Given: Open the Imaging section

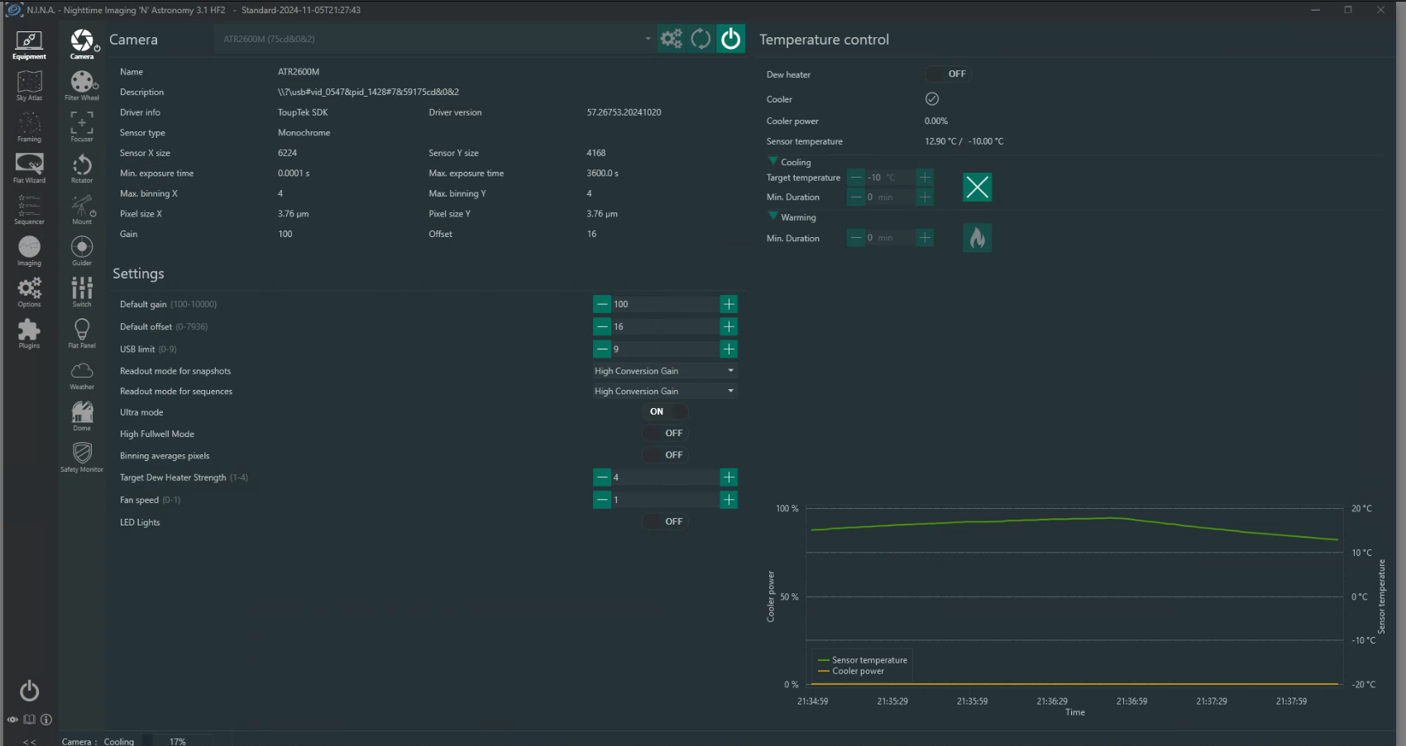Looking at the screenshot, I should pos(29,251).
